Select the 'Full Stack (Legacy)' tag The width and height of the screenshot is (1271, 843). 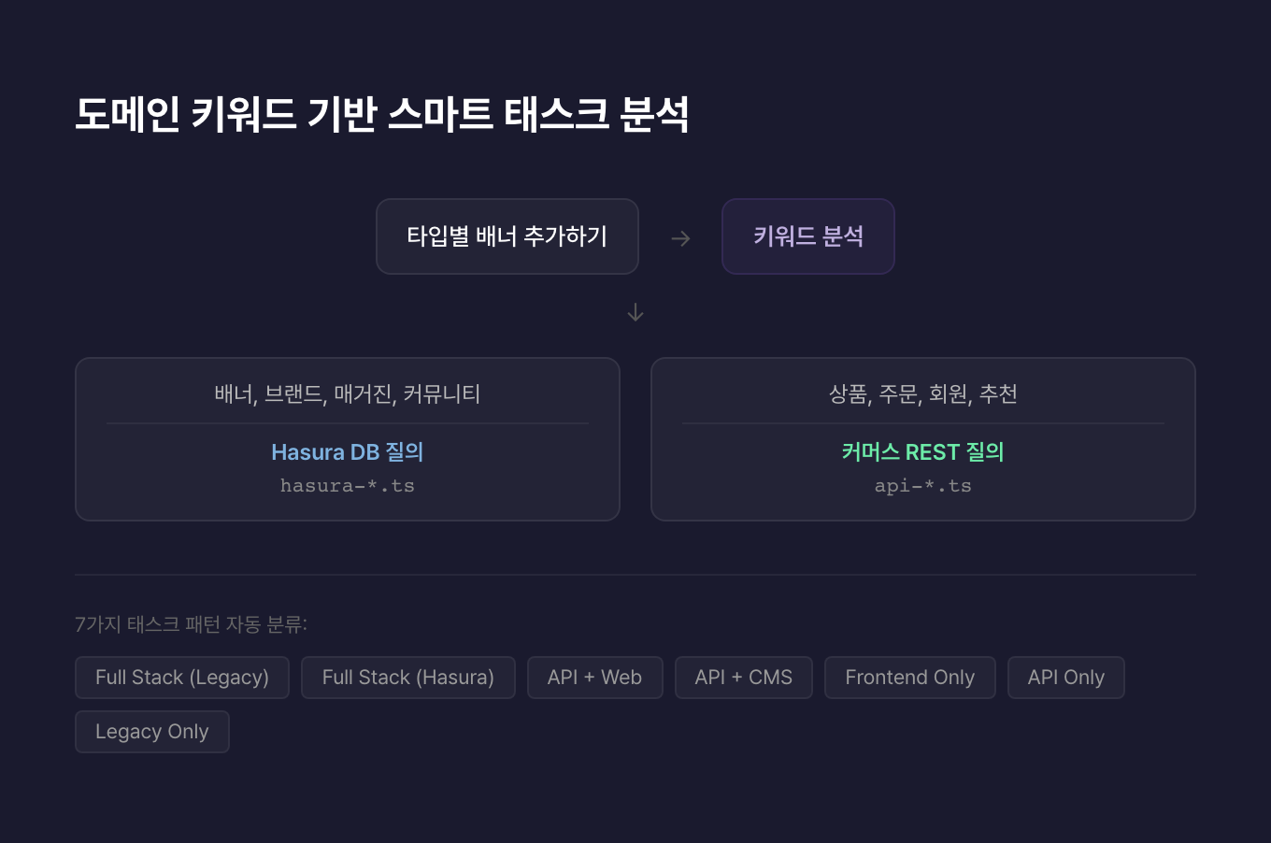point(182,678)
